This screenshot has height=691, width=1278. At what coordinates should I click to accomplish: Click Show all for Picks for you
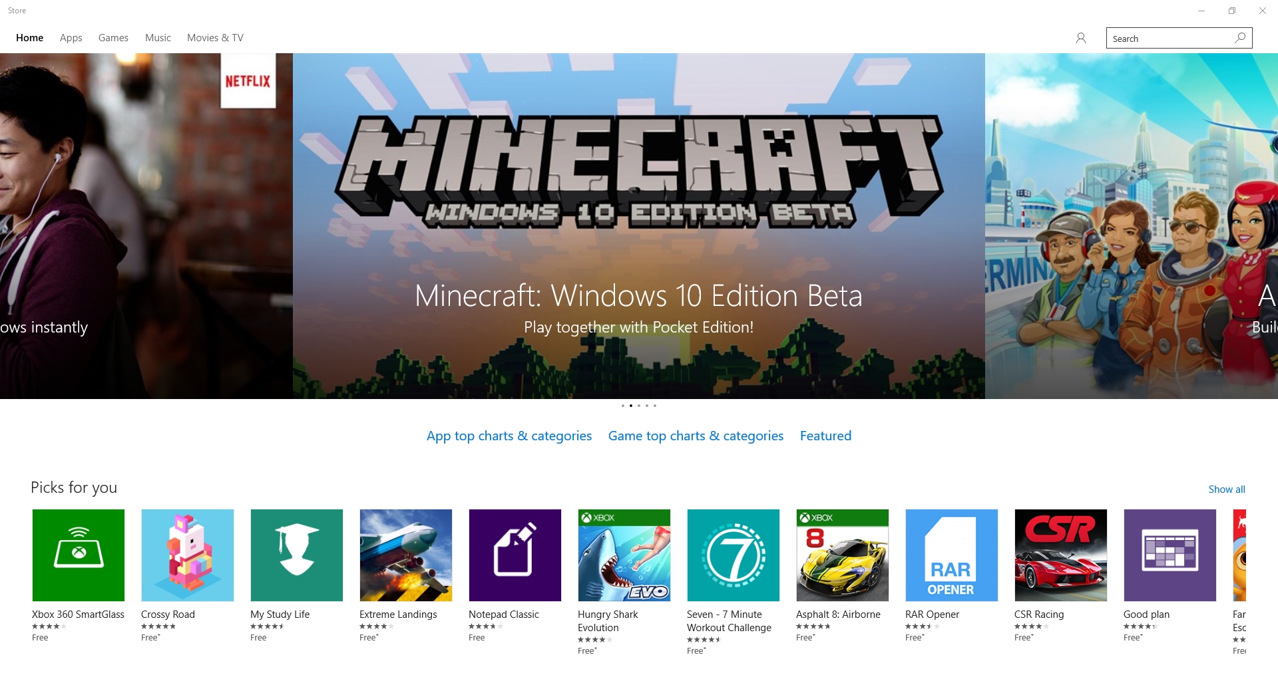[x=1227, y=489]
